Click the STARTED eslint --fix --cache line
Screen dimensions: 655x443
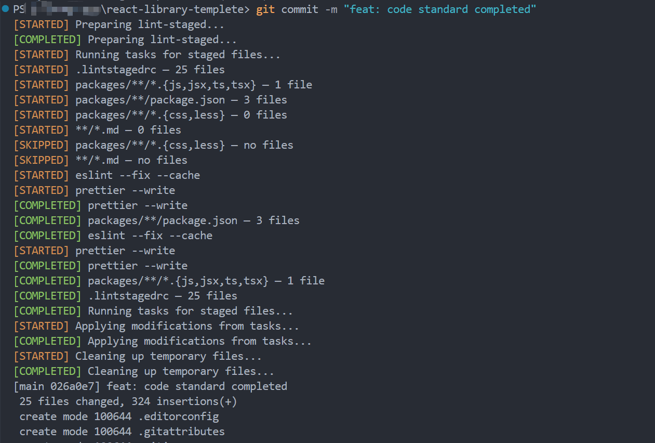106,175
